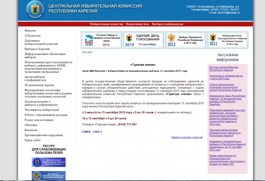This screenshot has height=181, width=265.
Task: Open Выборы в Карелии sidebar item
Action: pos(37,49)
